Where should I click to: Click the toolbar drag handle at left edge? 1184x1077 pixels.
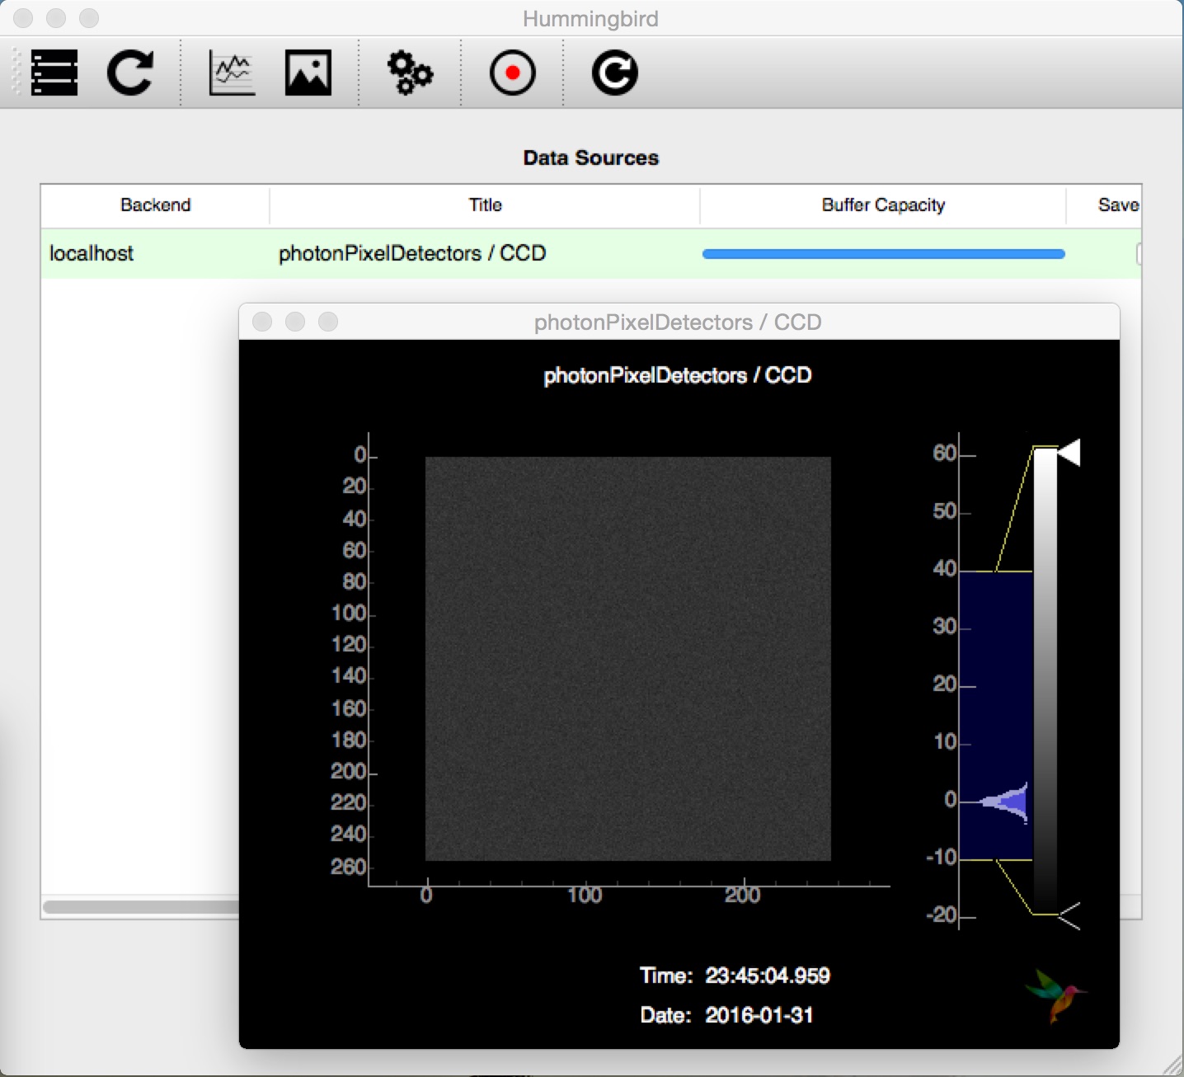click(x=16, y=73)
